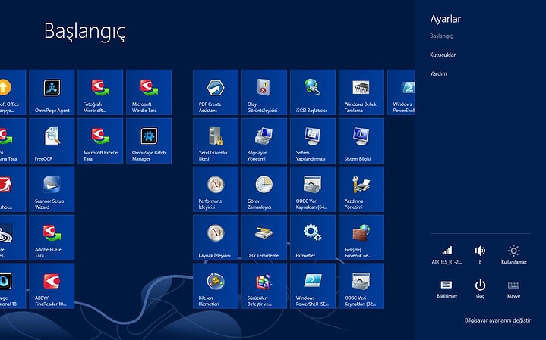Open ODBC Veri Kaynakları (32 tile
Viewport: 546px width, 340px height.
click(361, 285)
